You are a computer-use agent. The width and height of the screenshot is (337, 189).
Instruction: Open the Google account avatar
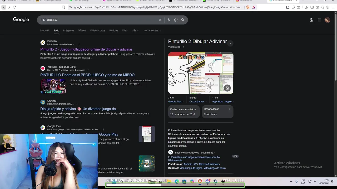[x=327, y=20]
